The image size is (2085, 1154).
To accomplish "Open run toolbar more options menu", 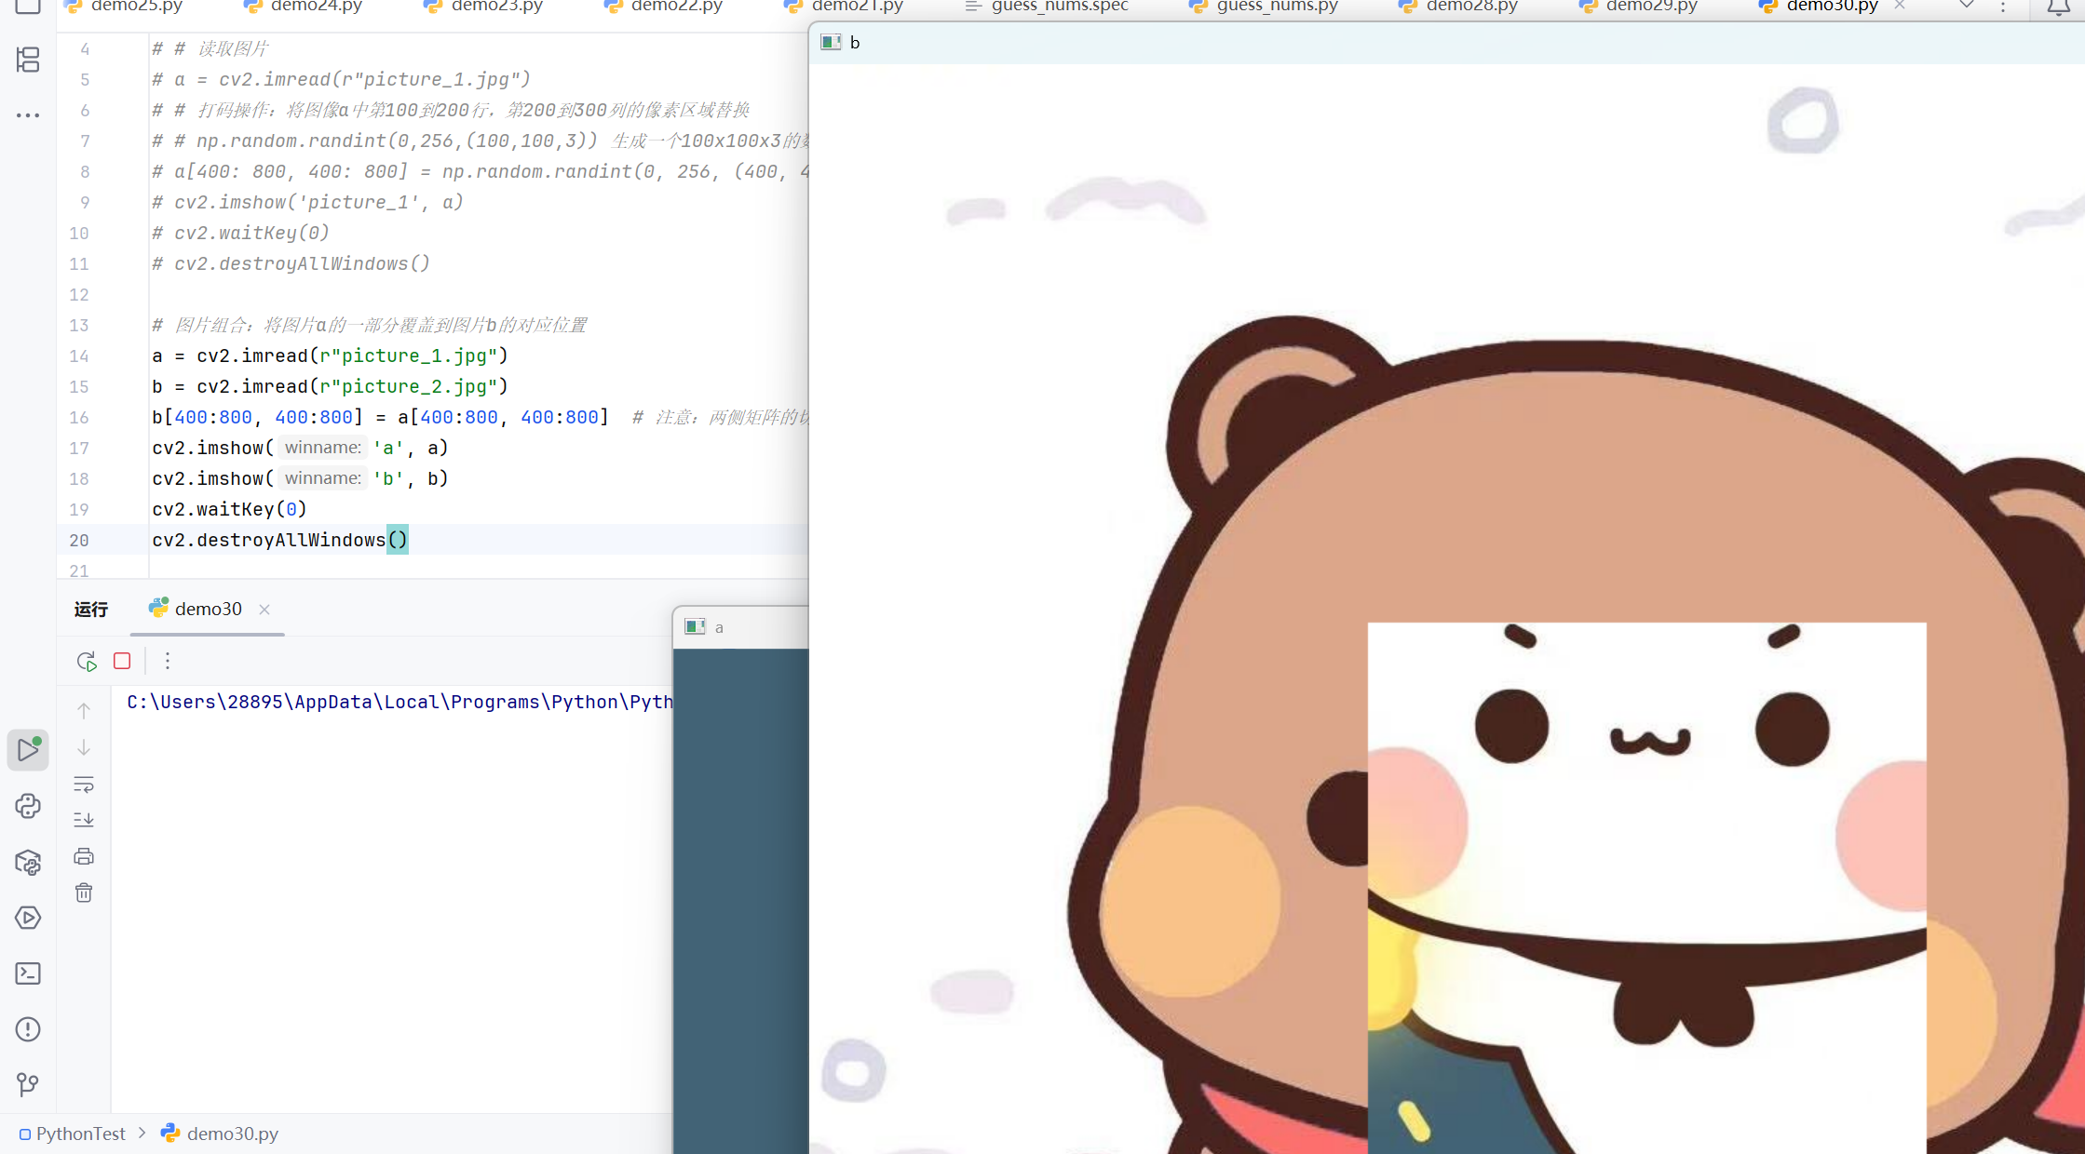I will [x=168, y=661].
